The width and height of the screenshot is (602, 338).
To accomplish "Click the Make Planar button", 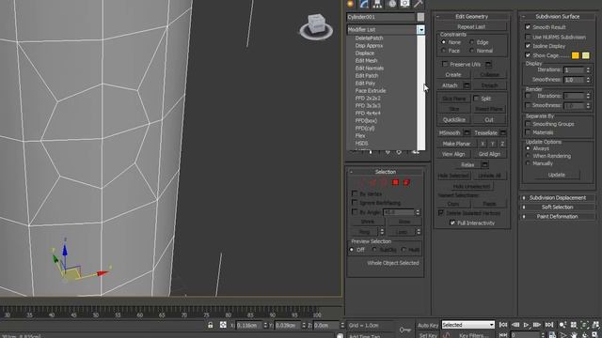I will tap(456, 144).
